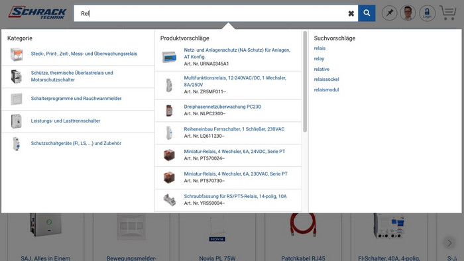
Task: Click the NLPC2300 product image
Action: [169, 111]
